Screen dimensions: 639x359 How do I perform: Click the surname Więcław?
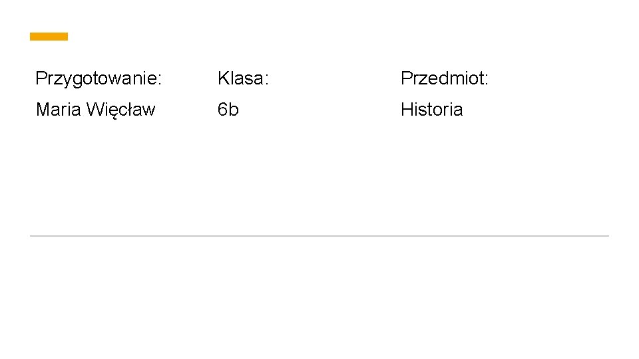(x=120, y=110)
